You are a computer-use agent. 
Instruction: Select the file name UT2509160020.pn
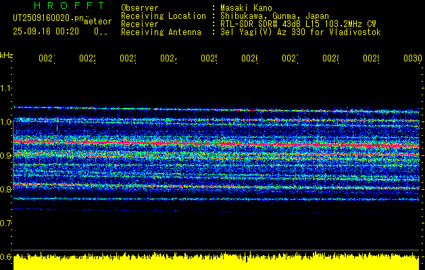point(48,18)
